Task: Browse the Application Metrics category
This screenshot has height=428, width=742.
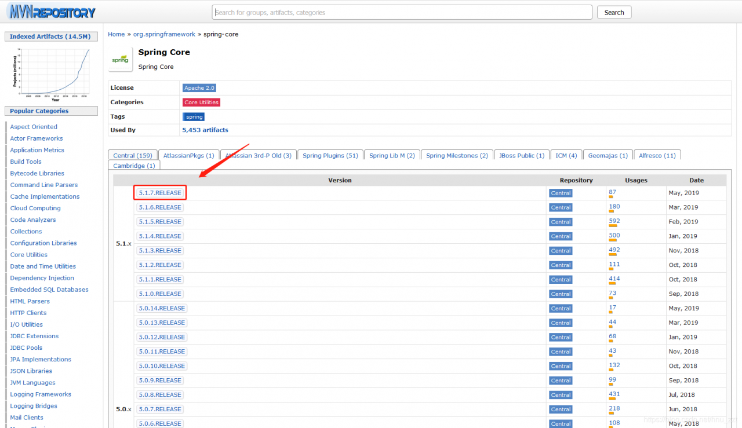Action: (37, 150)
